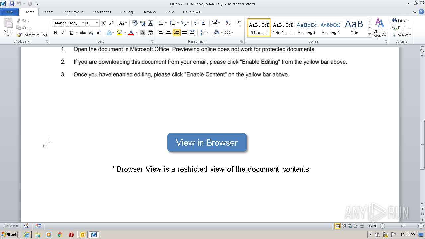Click the Shading paint bucket icon
425x239 pixels.
point(216,33)
